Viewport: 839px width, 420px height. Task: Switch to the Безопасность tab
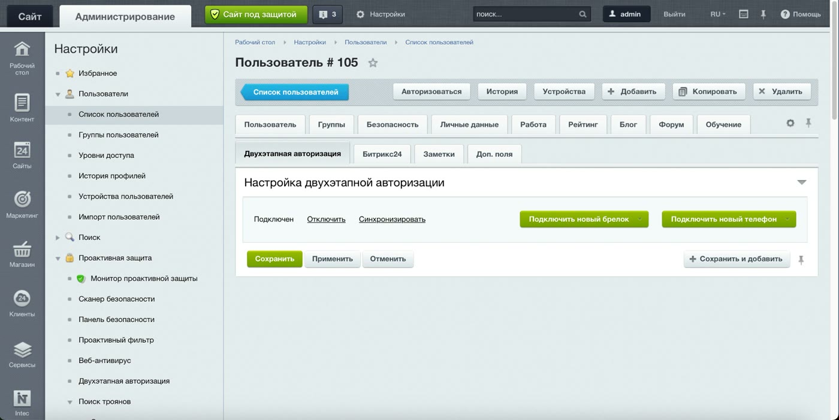point(393,124)
